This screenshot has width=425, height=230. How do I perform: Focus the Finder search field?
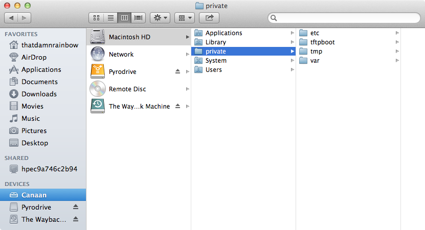344,18
